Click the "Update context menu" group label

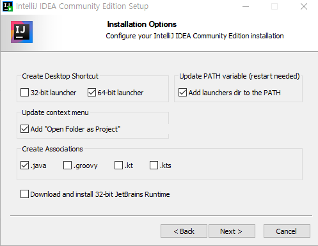click(x=55, y=112)
